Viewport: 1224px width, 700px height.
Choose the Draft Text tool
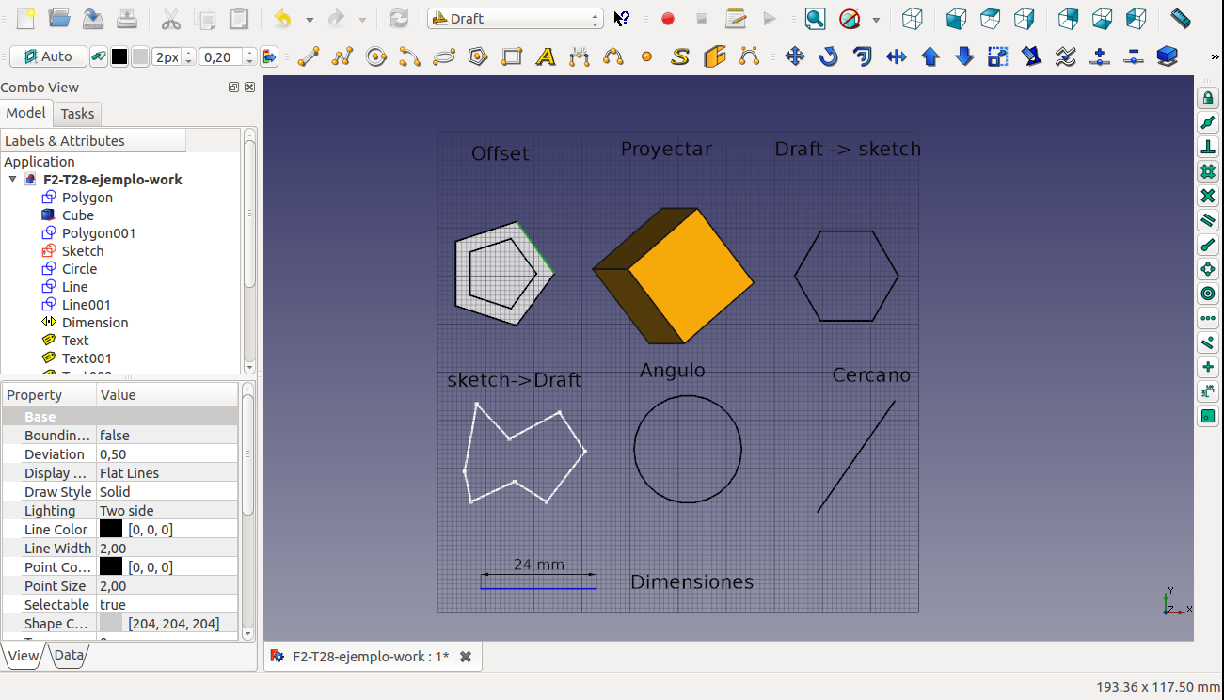[x=545, y=57]
